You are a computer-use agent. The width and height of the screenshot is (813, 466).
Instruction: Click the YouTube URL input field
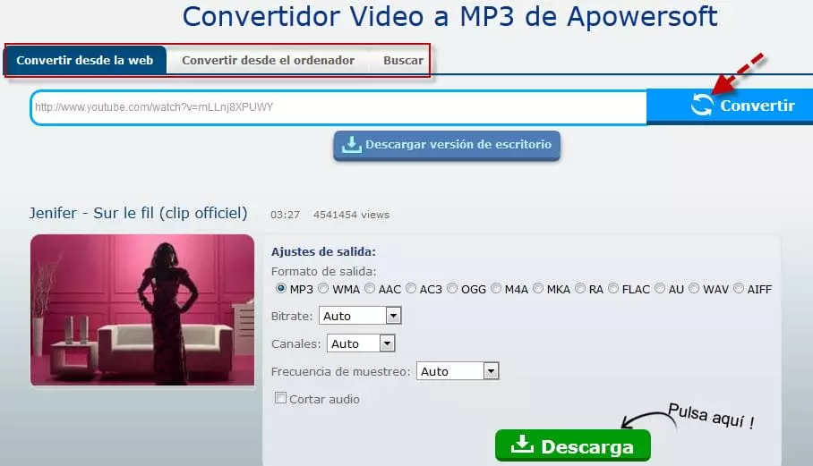tap(338, 107)
